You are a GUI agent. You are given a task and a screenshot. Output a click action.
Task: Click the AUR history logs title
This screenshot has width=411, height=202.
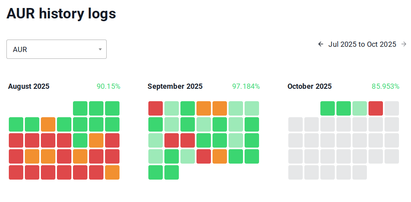tap(61, 14)
